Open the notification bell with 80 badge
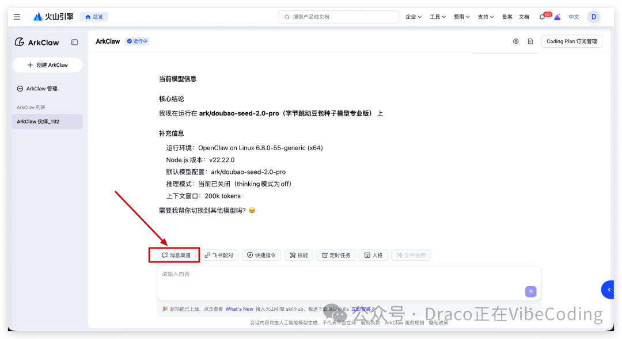 tap(542, 17)
